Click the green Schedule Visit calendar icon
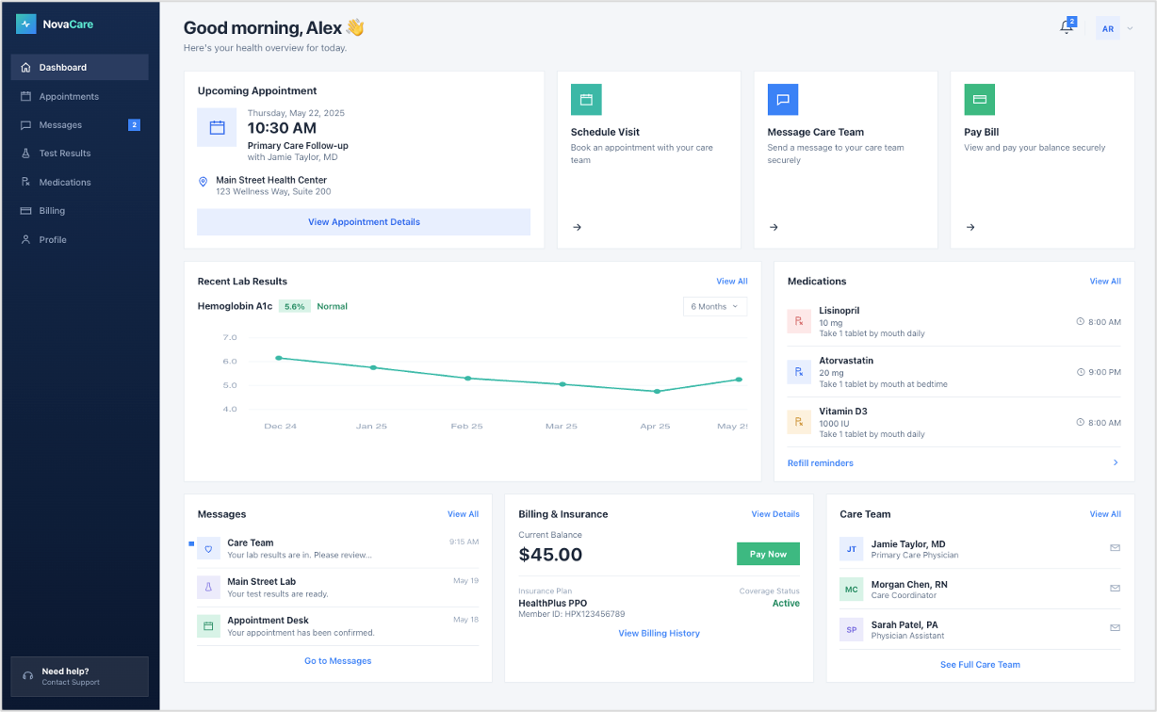This screenshot has height=712, width=1157. pos(586,99)
